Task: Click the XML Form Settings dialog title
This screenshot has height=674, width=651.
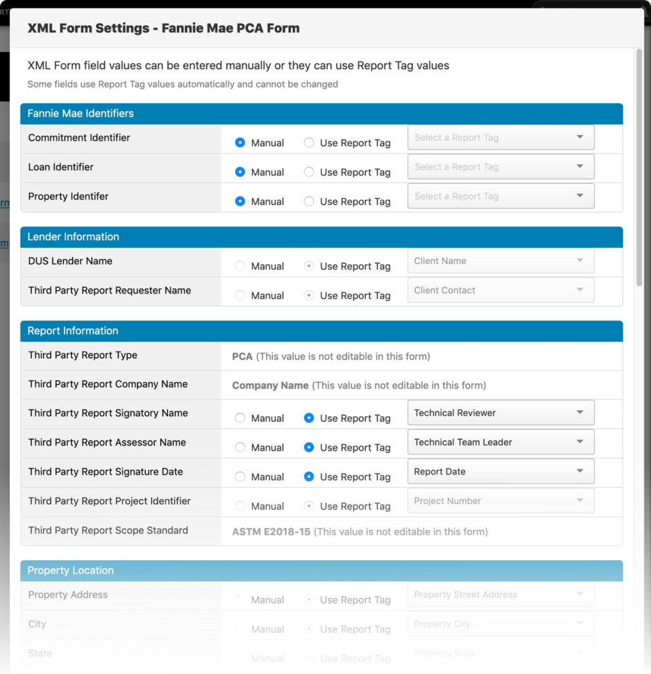Action: pos(164,28)
